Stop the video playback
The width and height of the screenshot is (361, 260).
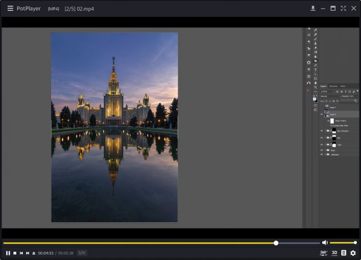point(15,253)
